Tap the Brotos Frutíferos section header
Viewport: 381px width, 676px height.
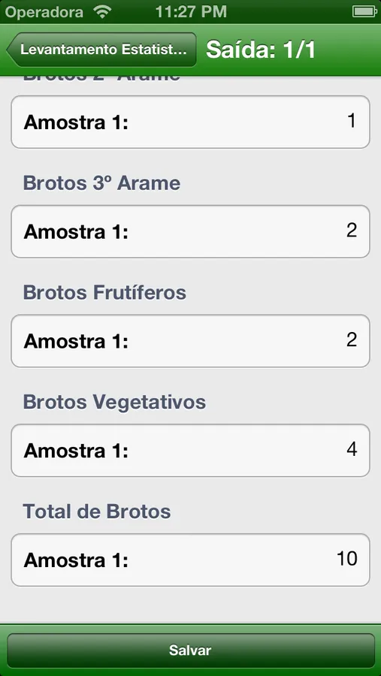point(104,293)
